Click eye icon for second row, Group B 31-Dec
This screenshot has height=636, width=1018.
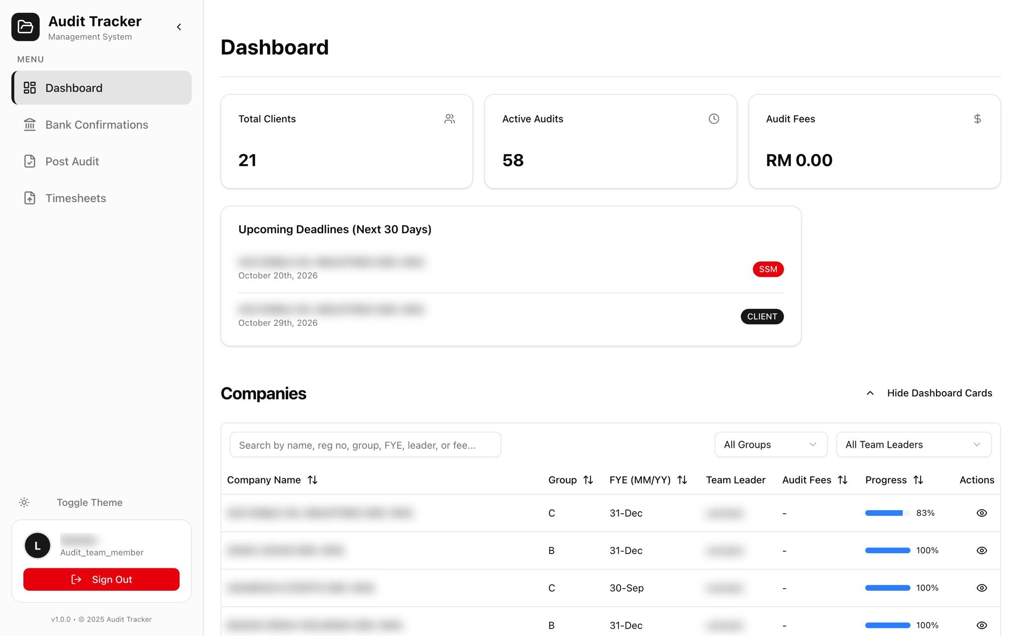982,551
